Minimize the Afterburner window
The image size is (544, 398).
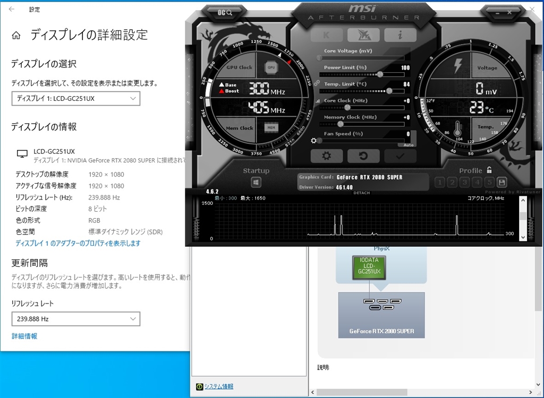[497, 13]
